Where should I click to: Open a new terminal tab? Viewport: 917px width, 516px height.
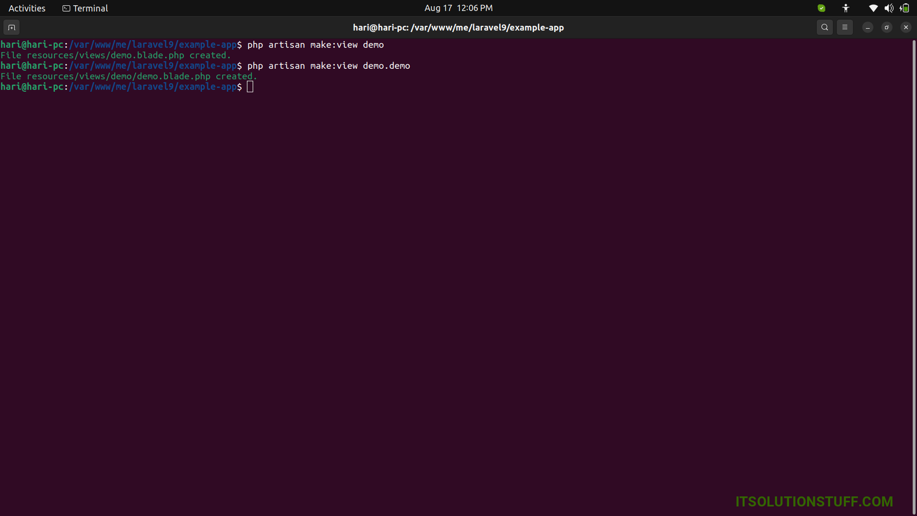pyautogui.click(x=11, y=28)
